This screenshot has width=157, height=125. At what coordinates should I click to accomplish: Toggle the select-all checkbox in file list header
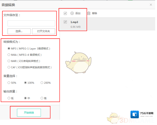click(x=65, y=13)
